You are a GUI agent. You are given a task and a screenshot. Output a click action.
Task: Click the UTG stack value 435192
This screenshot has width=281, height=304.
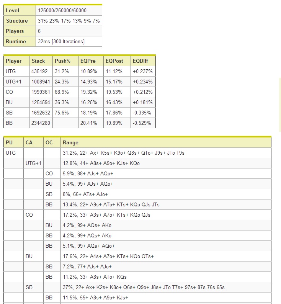[x=39, y=71]
